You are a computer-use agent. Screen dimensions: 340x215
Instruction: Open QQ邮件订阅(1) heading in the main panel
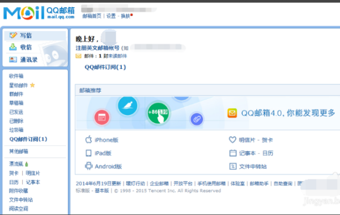point(105,67)
